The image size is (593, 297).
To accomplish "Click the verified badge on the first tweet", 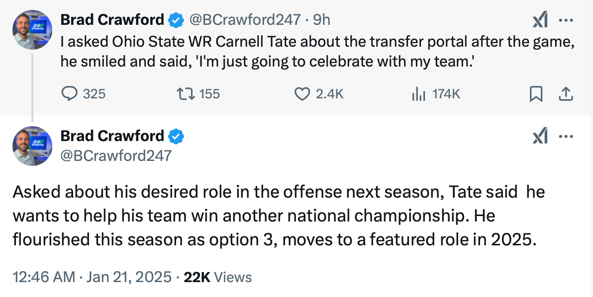I will click(x=176, y=20).
